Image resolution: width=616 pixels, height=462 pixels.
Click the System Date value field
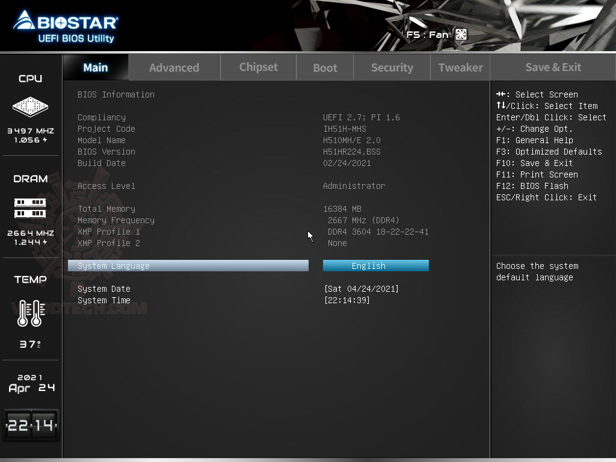click(x=362, y=289)
